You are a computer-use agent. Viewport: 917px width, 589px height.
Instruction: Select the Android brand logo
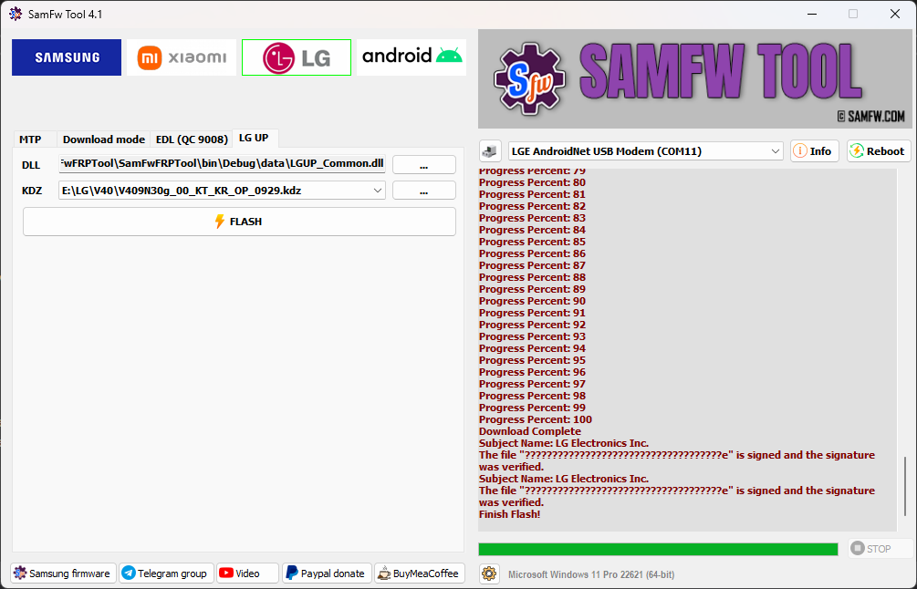point(412,57)
